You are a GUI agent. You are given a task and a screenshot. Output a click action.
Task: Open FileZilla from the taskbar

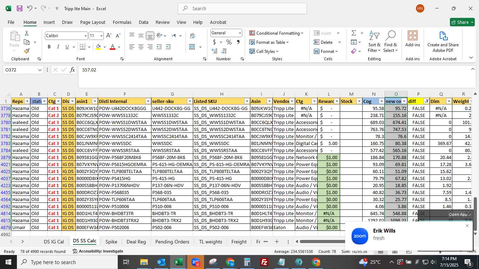264,262
